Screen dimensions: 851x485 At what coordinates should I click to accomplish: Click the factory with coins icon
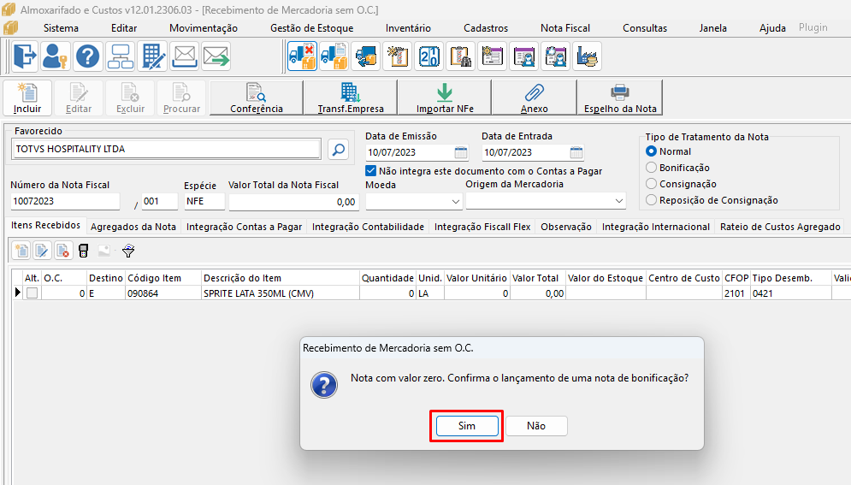[x=588, y=56]
